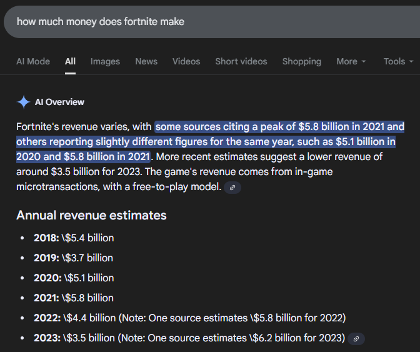Click highlighted text about $5.8 billion peak

[x=210, y=142]
